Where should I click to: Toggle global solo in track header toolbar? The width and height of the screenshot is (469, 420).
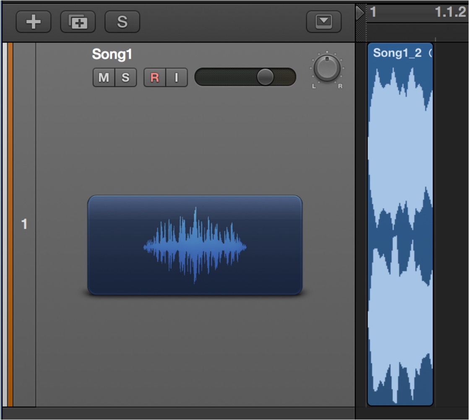[122, 21]
